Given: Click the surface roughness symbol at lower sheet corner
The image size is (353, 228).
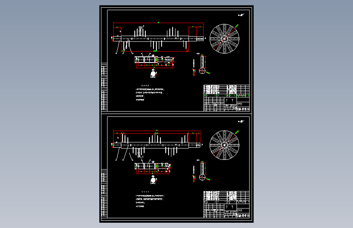Looking at the screenshot, I should click(x=241, y=121).
